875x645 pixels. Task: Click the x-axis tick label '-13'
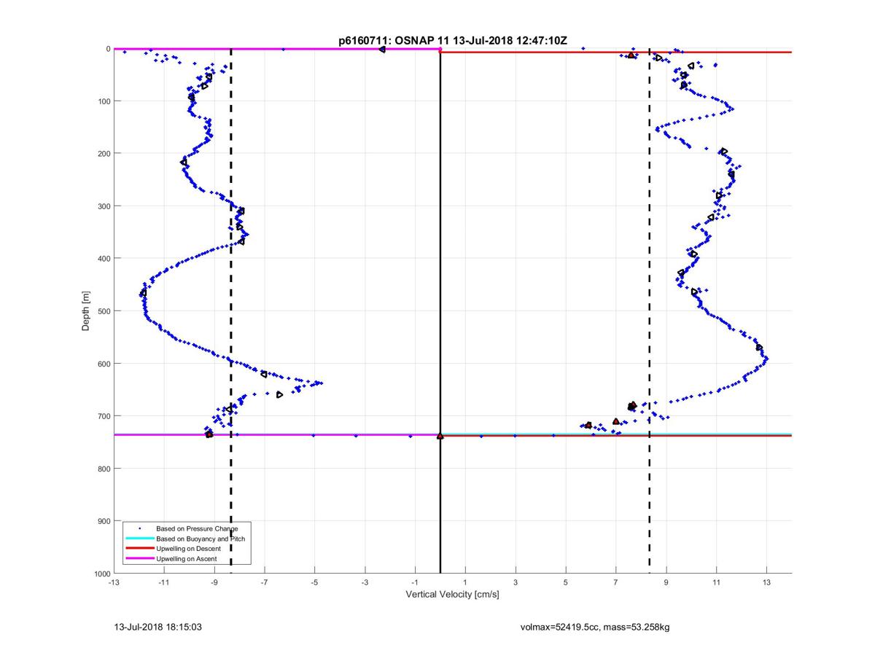114,582
